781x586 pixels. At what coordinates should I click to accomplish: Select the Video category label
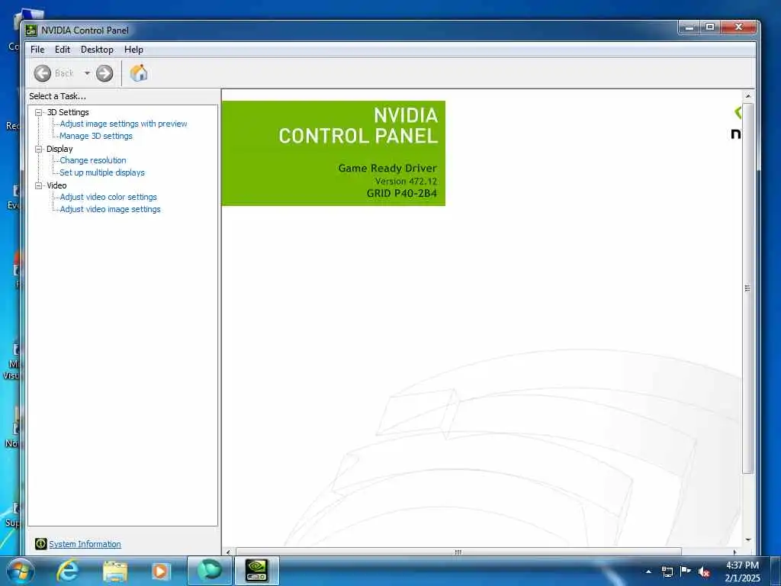[x=56, y=185]
